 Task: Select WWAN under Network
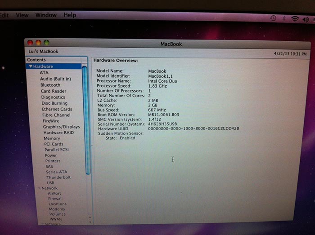click(x=56, y=219)
